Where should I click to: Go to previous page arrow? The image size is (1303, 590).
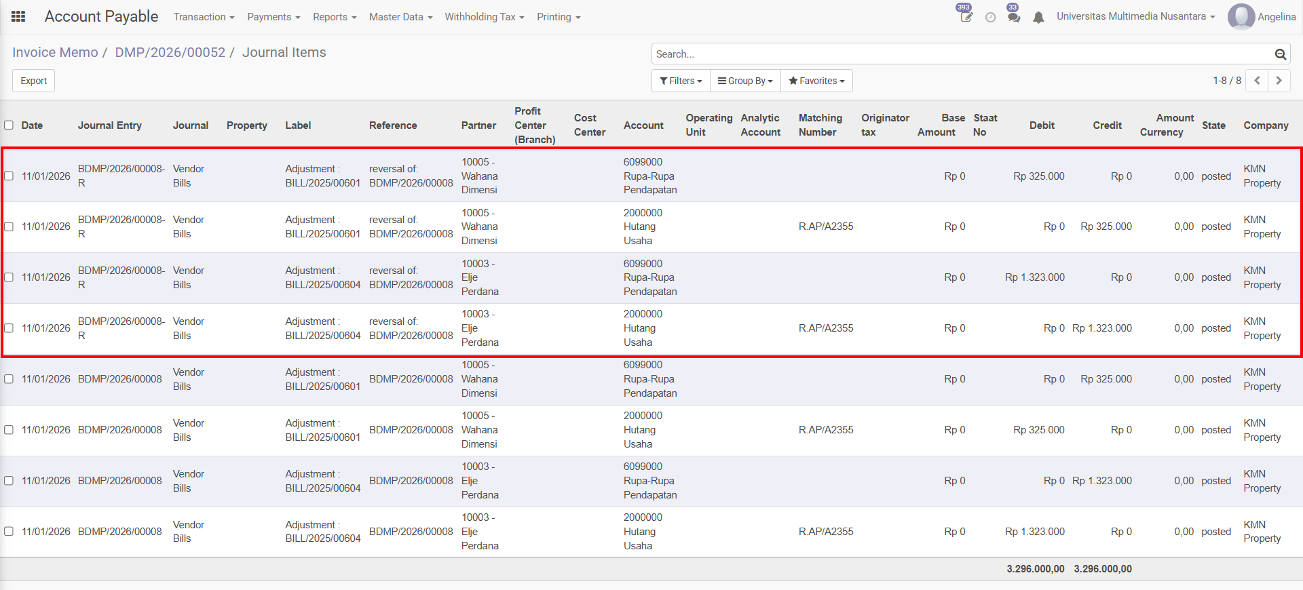(1257, 81)
